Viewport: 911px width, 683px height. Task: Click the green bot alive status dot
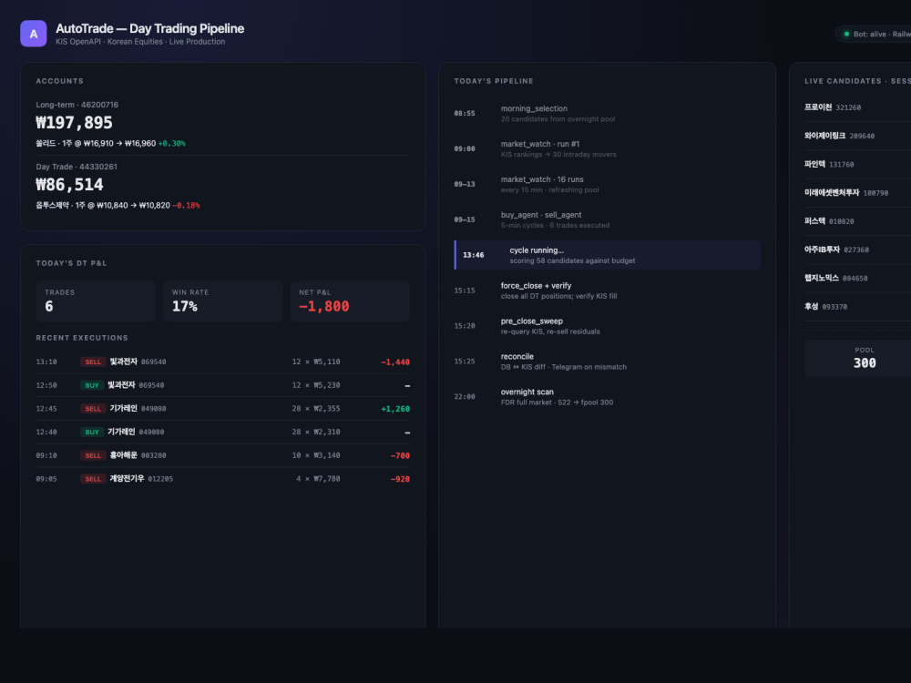coord(846,35)
